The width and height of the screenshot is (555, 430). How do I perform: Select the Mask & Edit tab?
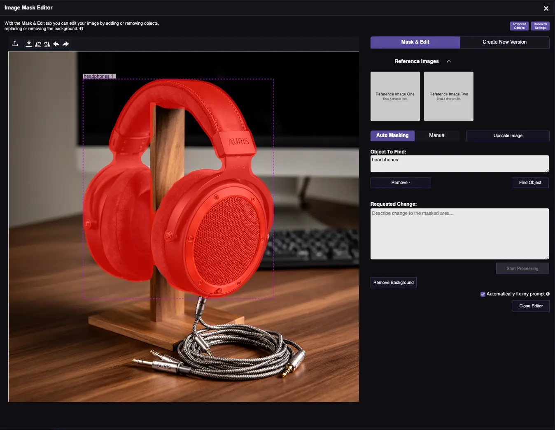click(415, 42)
